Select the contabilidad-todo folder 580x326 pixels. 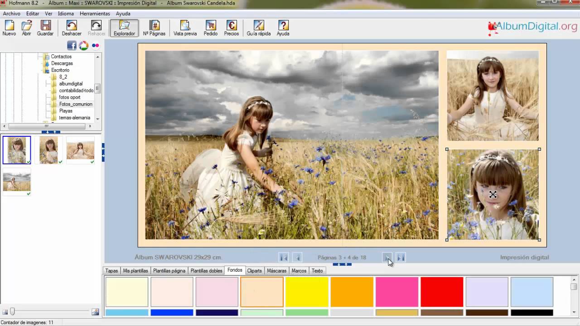point(76,91)
